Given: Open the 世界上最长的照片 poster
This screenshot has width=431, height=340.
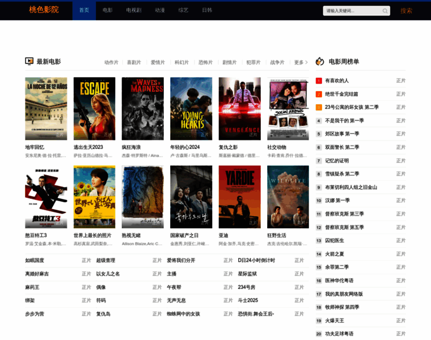Looking at the screenshot, I should coord(94,197).
